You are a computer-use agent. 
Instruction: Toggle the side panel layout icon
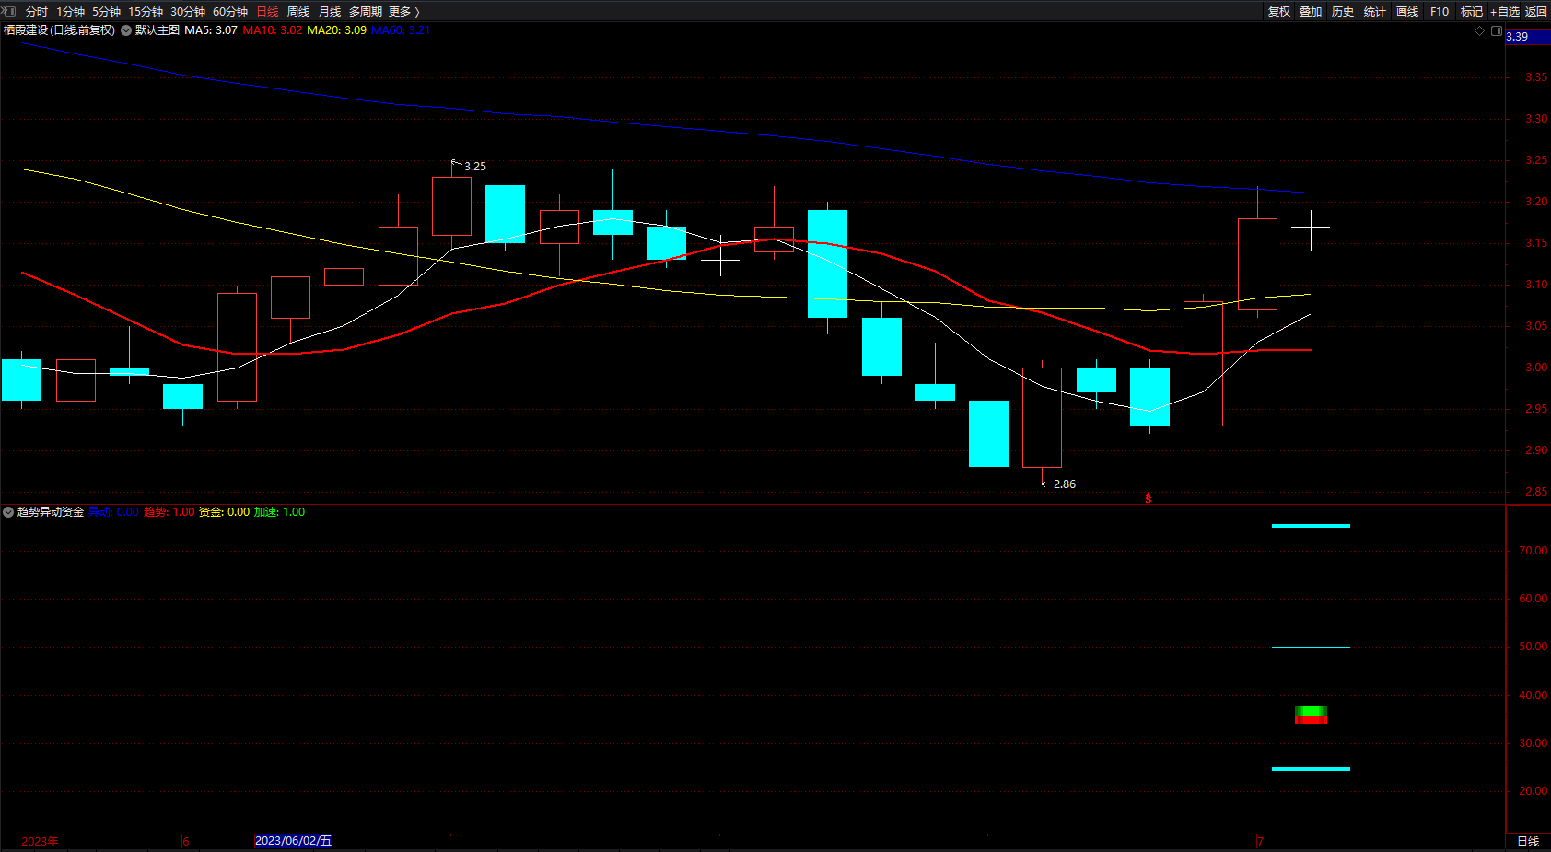pos(1497,30)
